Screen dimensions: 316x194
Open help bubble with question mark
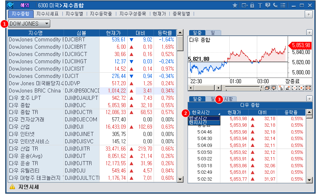tap(268, 5)
